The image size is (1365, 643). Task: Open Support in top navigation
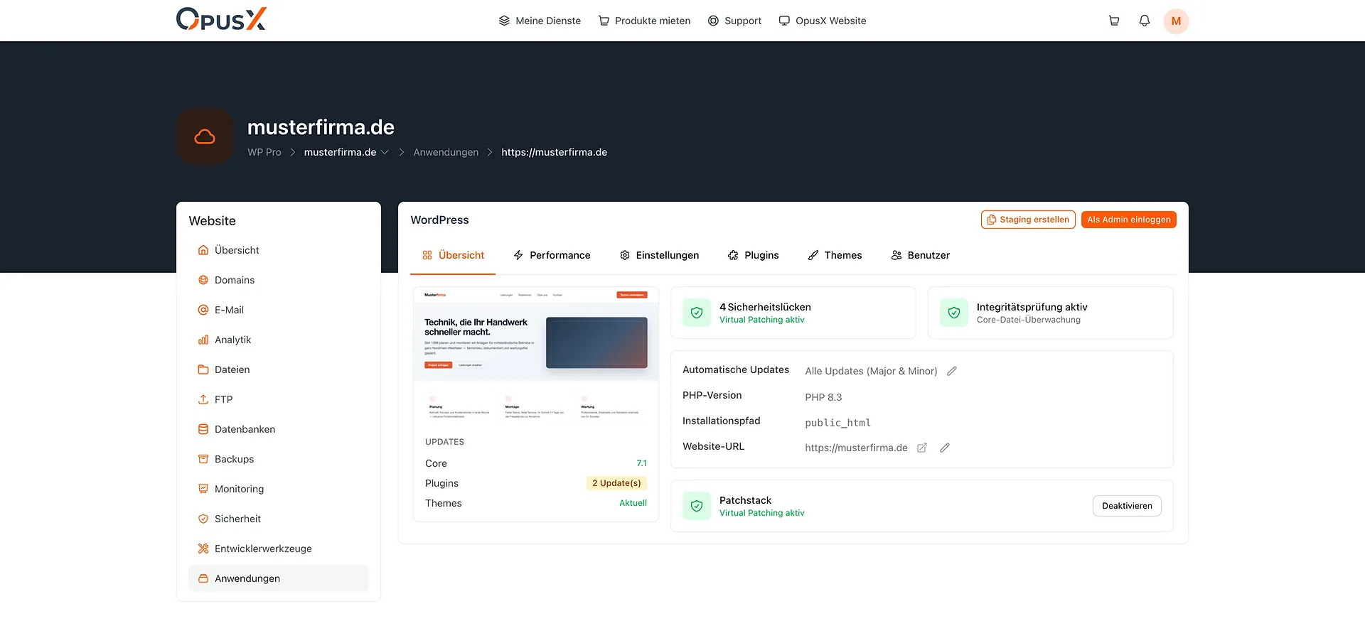pos(734,21)
